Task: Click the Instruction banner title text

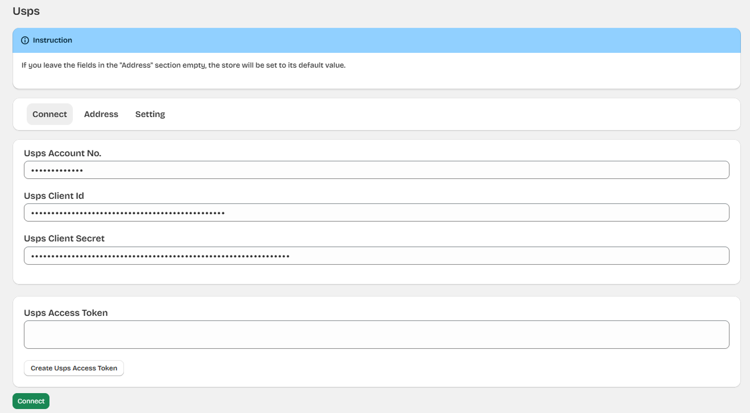Action: tap(52, 40)
